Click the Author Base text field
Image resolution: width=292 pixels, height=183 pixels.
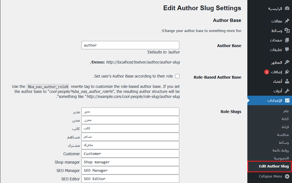(x=130, y=45)
